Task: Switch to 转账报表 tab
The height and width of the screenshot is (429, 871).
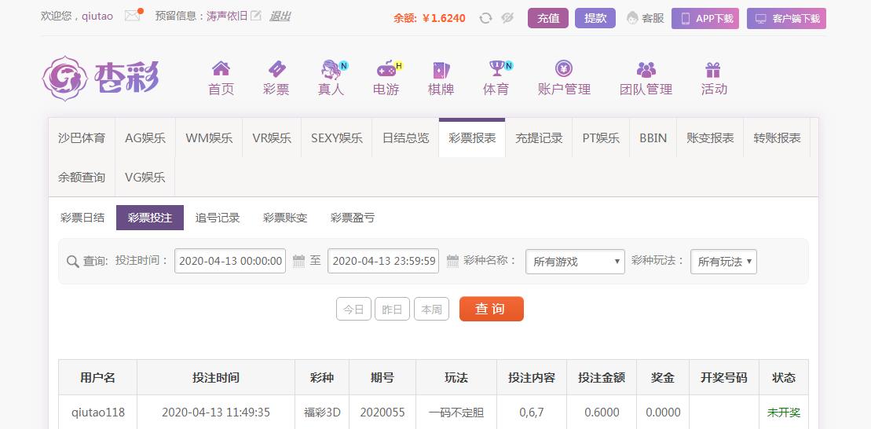Action: (777, 137)
